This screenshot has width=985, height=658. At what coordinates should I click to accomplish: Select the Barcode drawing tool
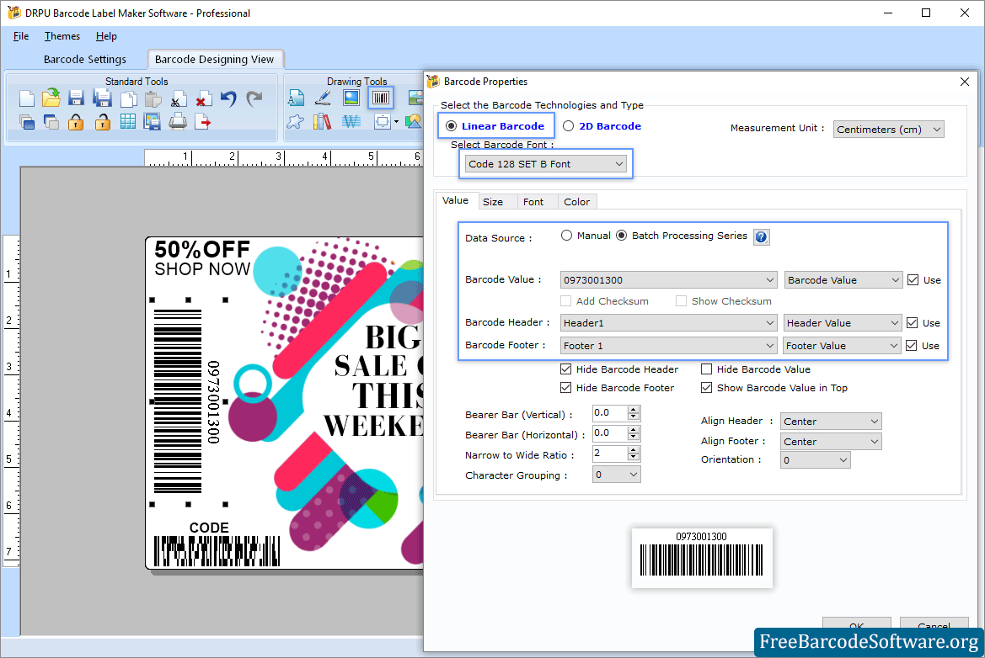(381, 98)
